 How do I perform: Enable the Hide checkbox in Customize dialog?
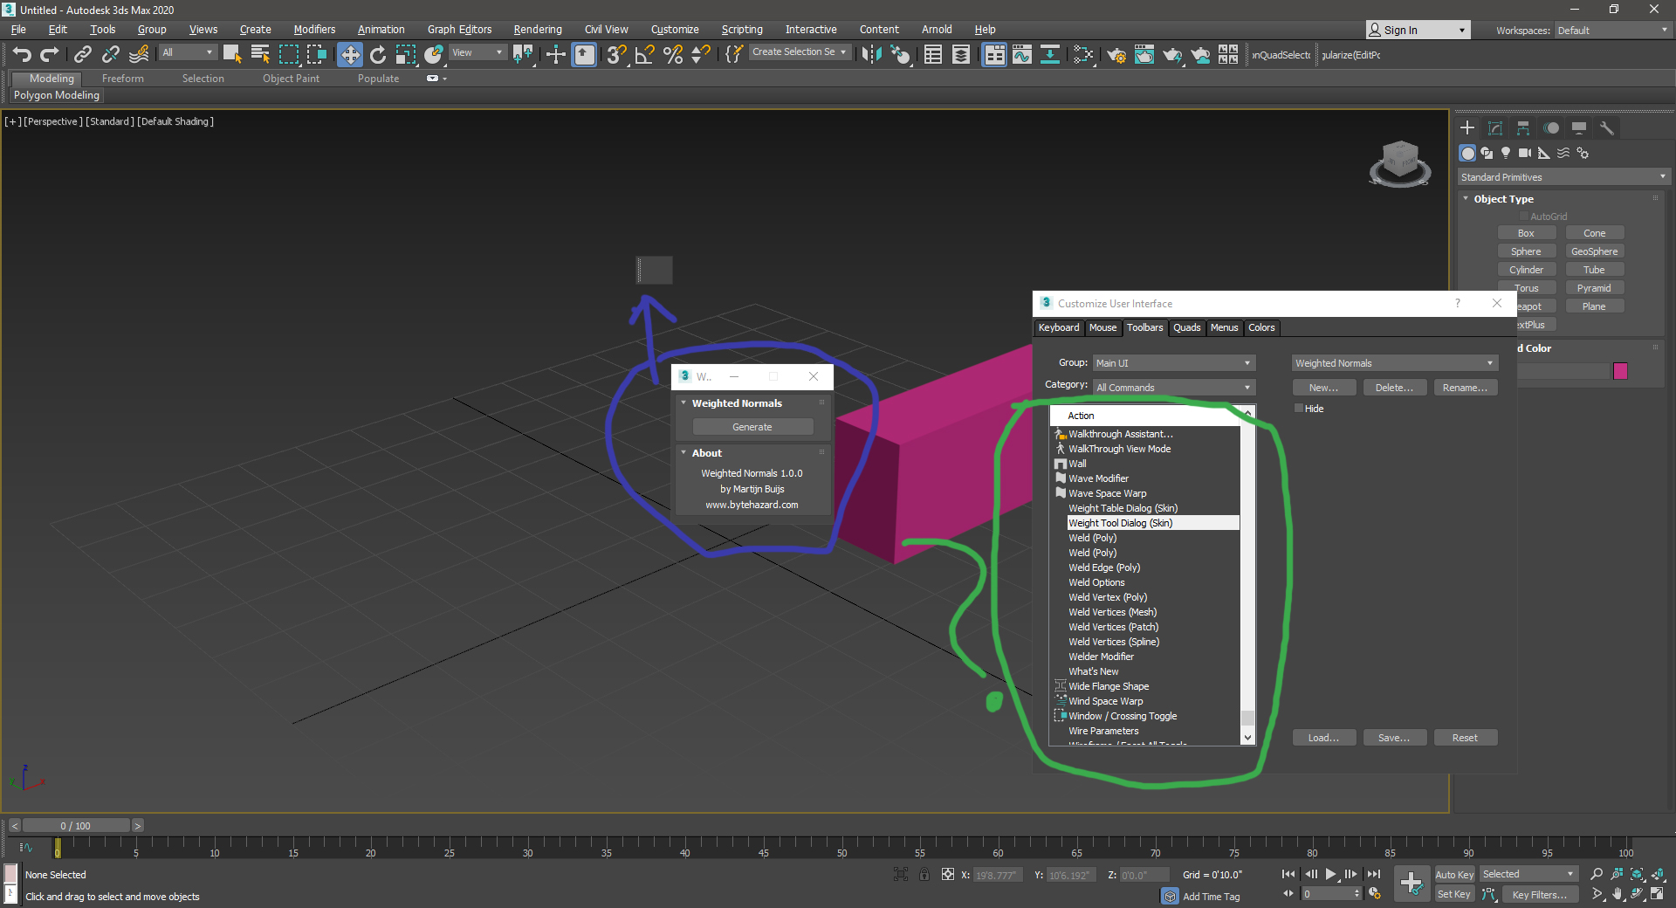[1299, 409]
